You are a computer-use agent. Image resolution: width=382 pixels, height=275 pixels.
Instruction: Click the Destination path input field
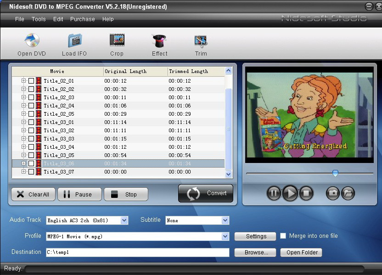(138, 253)
